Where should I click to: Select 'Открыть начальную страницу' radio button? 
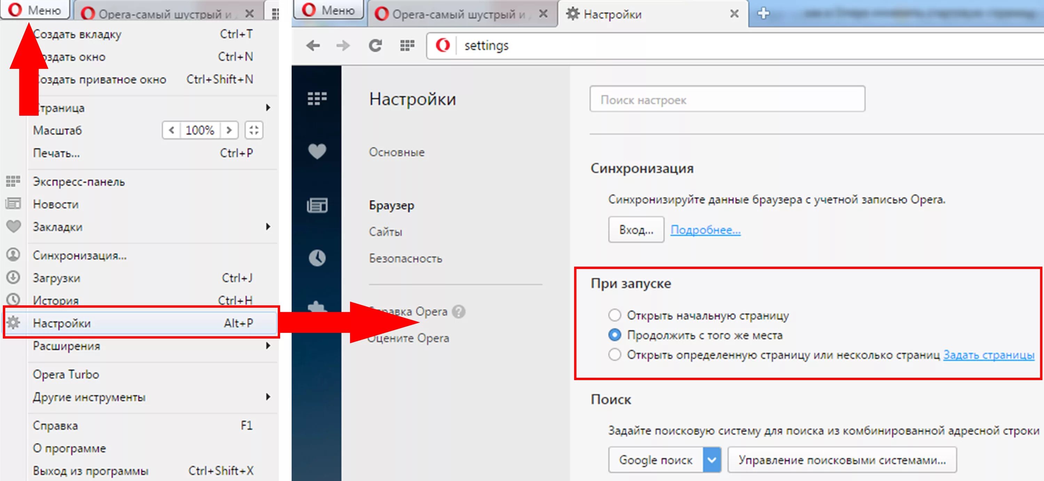pos(615,315)
